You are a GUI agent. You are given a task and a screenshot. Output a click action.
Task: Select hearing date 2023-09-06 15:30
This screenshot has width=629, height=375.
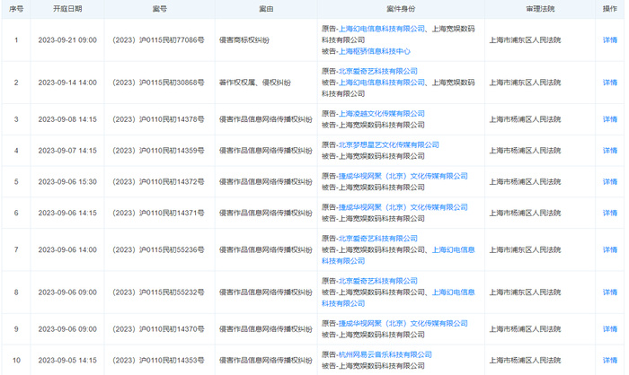pos(67,182)
